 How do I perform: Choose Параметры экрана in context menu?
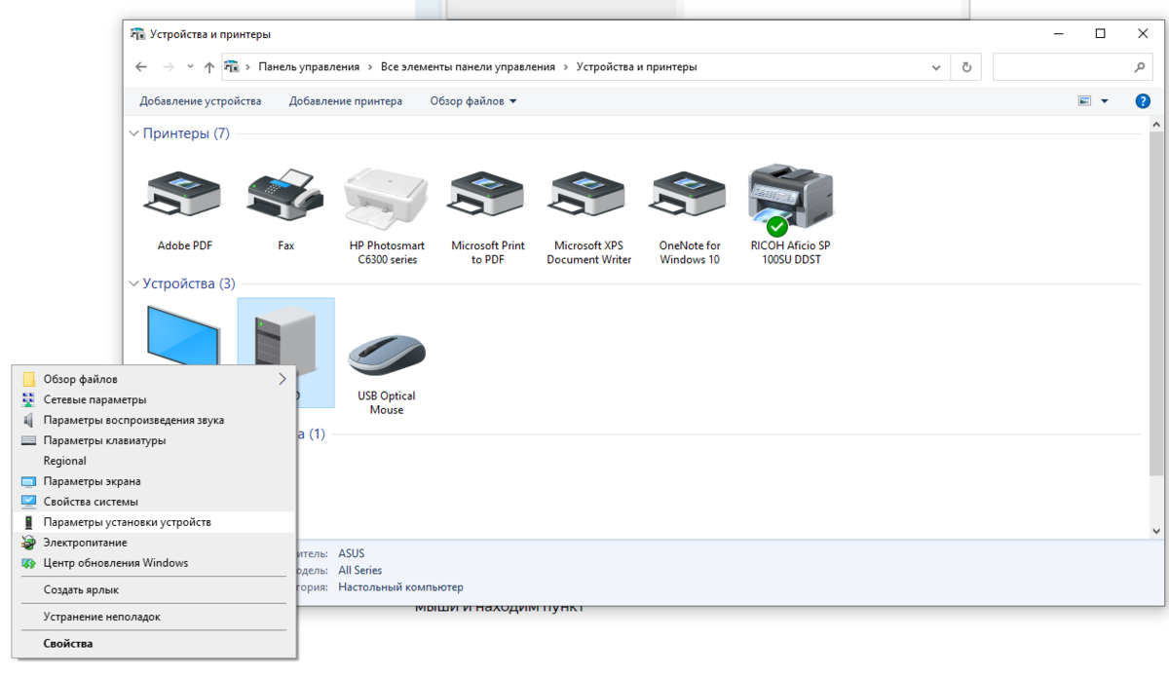point(154,481)
